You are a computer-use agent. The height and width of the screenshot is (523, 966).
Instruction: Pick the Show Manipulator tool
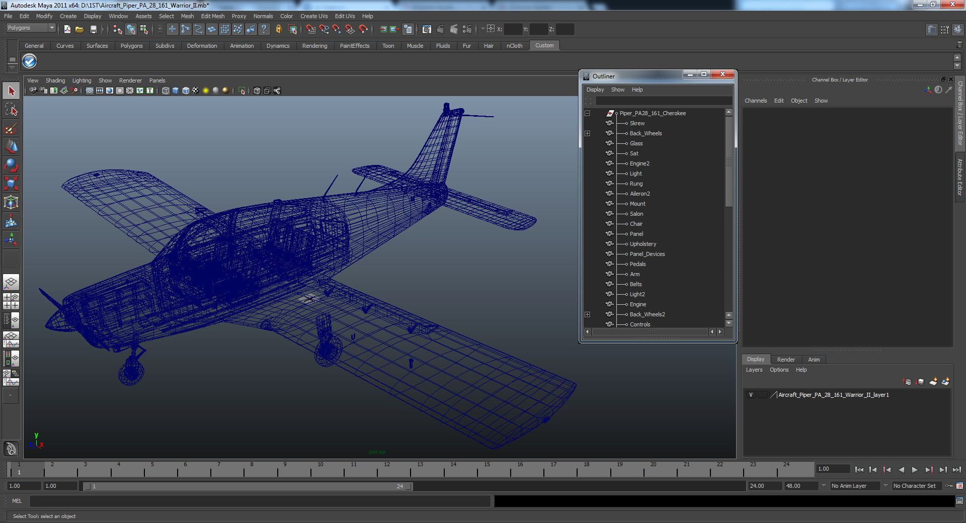pyautogui.click(x=11, y=239)
